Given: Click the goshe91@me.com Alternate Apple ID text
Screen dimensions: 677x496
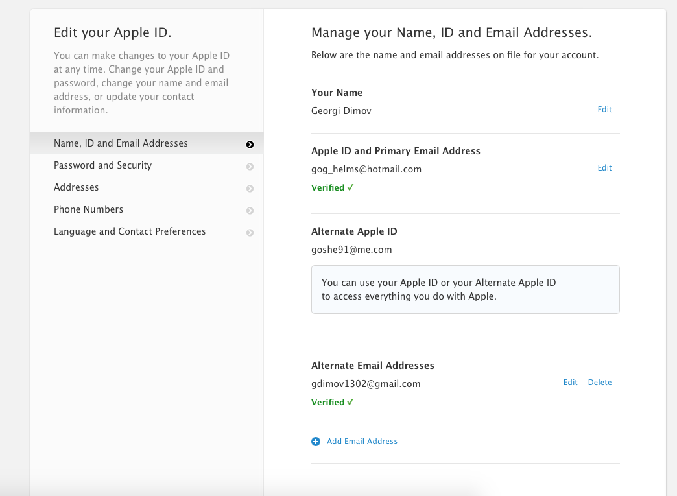Looking at the screenshot, I should 351,250.
